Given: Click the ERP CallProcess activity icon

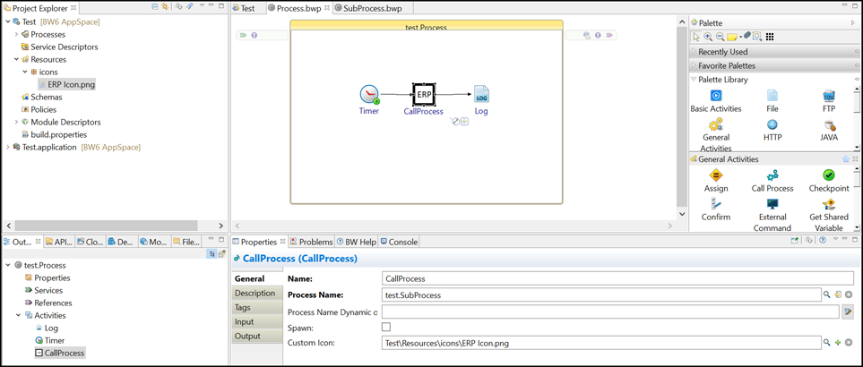Looking at the screenshot, I should 424,94.
